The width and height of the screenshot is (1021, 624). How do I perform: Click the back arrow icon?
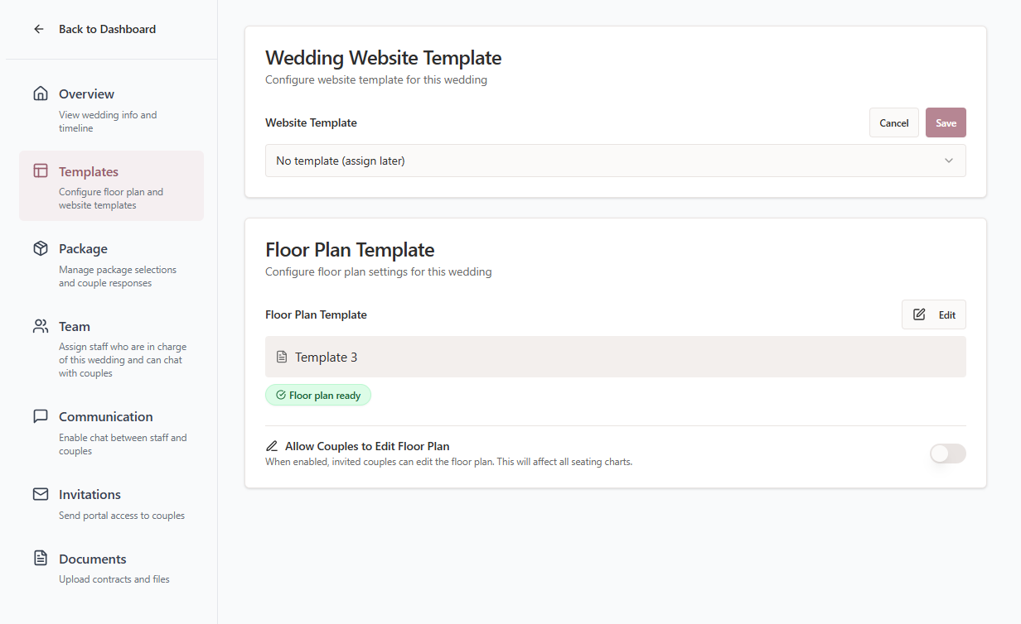tap(39, 29)
